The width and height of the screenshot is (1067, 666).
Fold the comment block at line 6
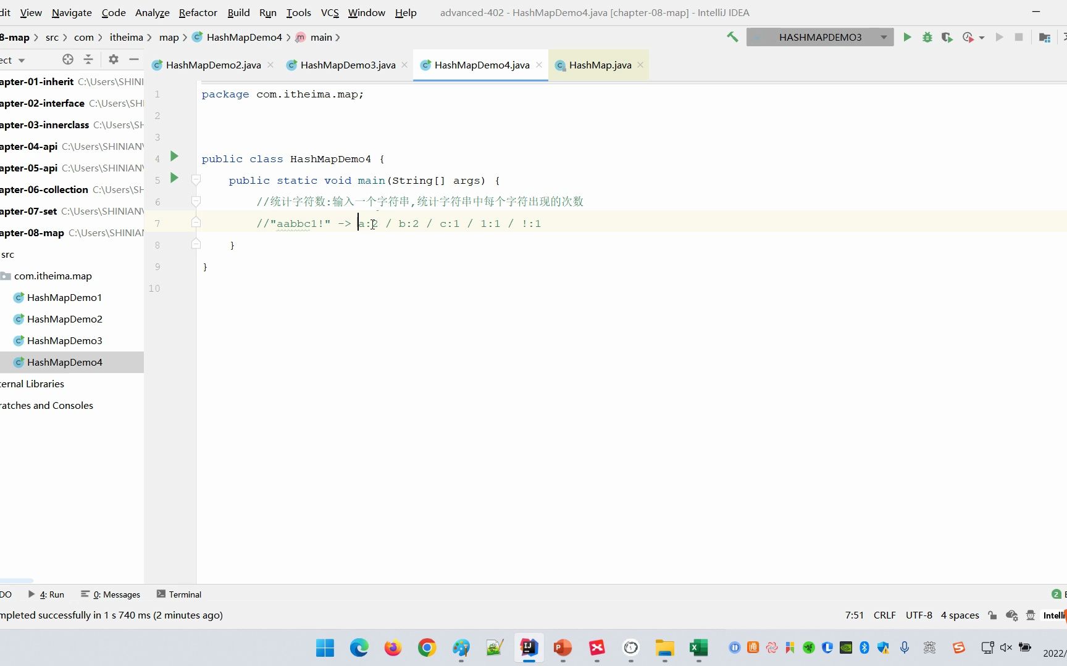point(196,201)
